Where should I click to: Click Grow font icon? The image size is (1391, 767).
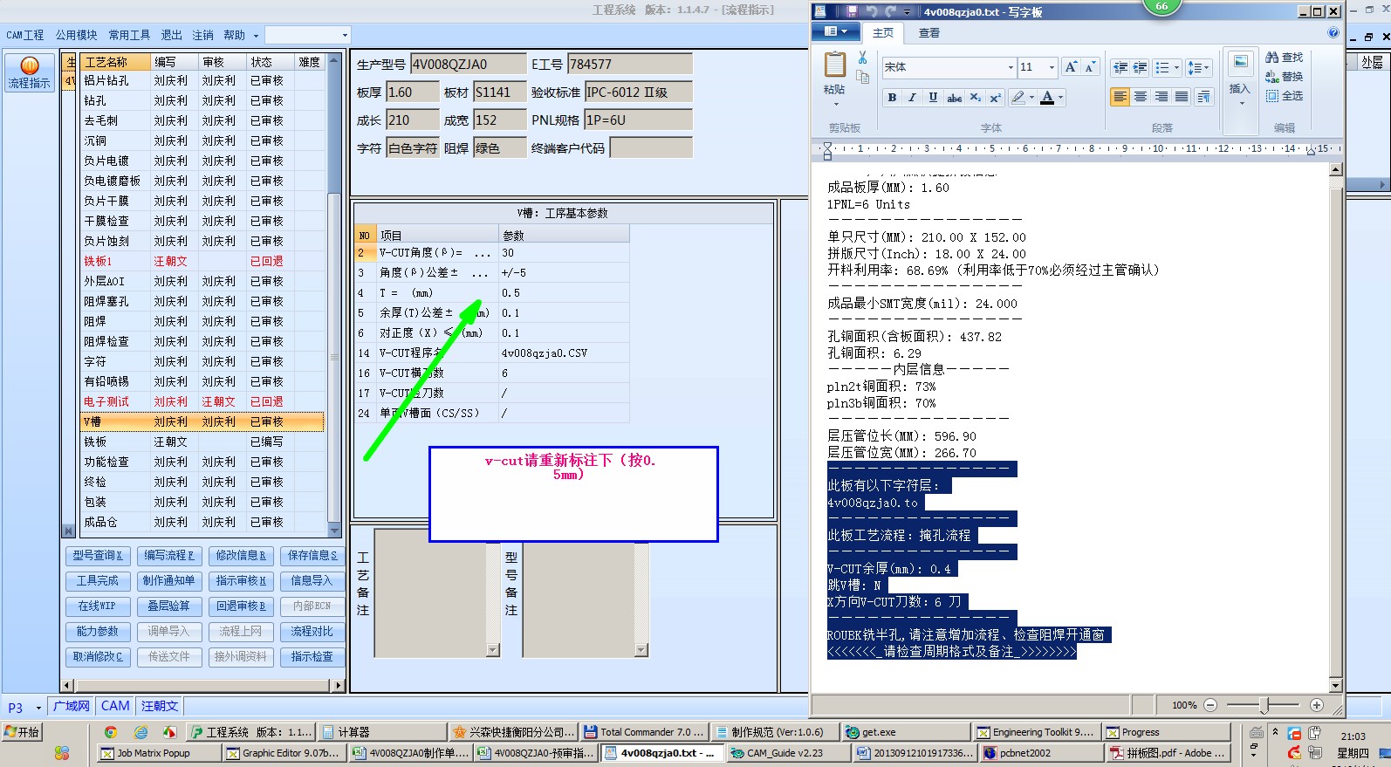(1071, 67)
